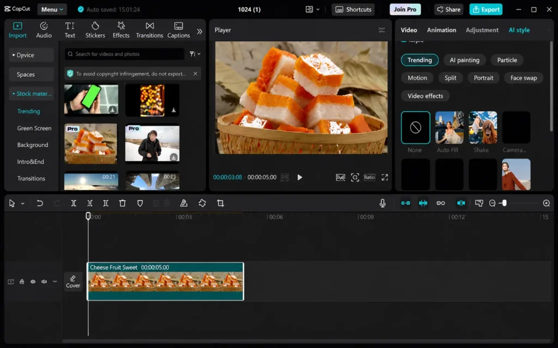Click the marker shield icon in timeline toolbar
The image size is (558, 348).
(140, 203)
